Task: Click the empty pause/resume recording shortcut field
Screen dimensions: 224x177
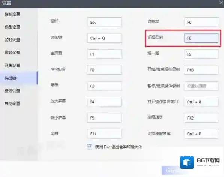Action: pyautogui.click(x=201, y=86)
